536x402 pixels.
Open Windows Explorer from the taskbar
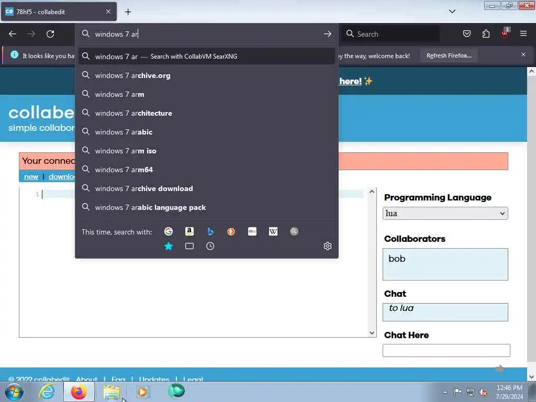pyautogui.click(x=111, y=392)
